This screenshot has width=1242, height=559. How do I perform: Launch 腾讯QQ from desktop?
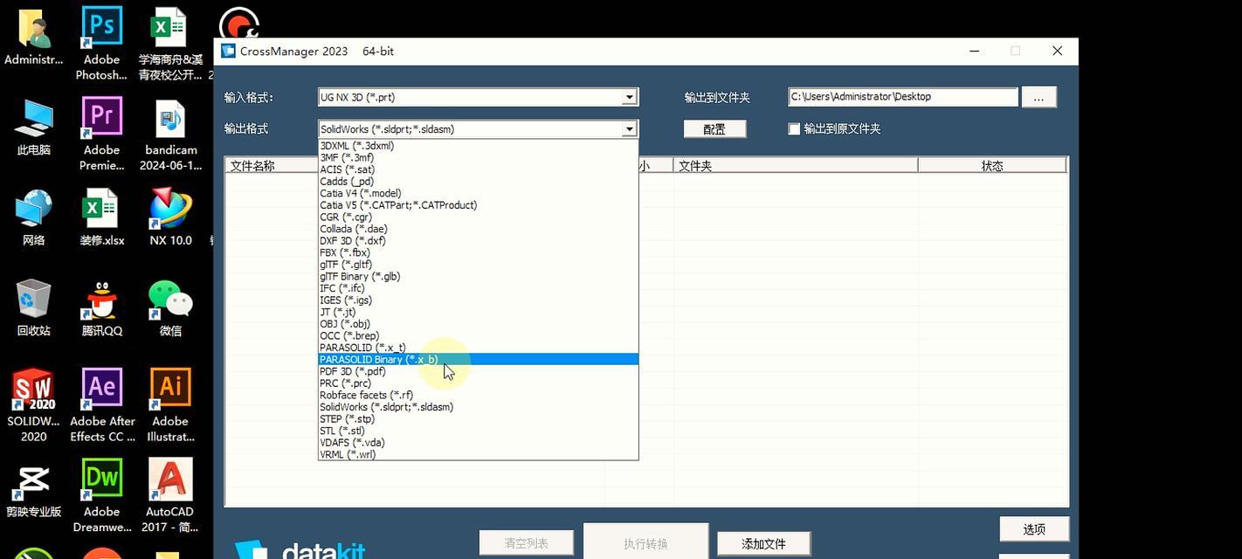point(101,307)
